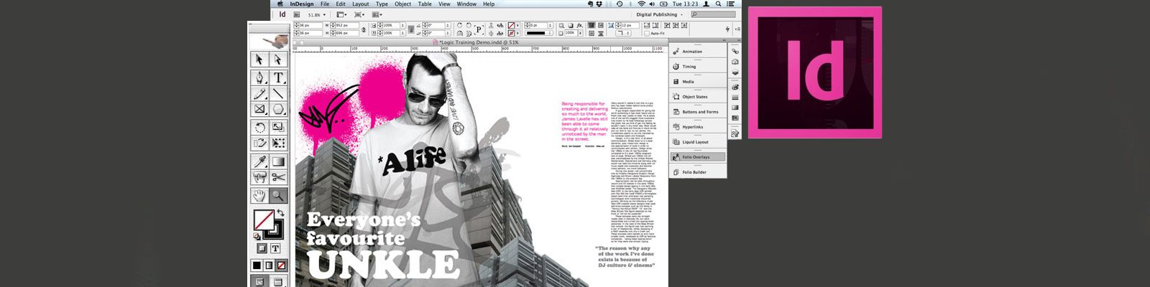Viewport: 1150px width, 287px height.
Task: Select the Eyedropper tool
Action: pyautogui.click(x=259, y=161)
